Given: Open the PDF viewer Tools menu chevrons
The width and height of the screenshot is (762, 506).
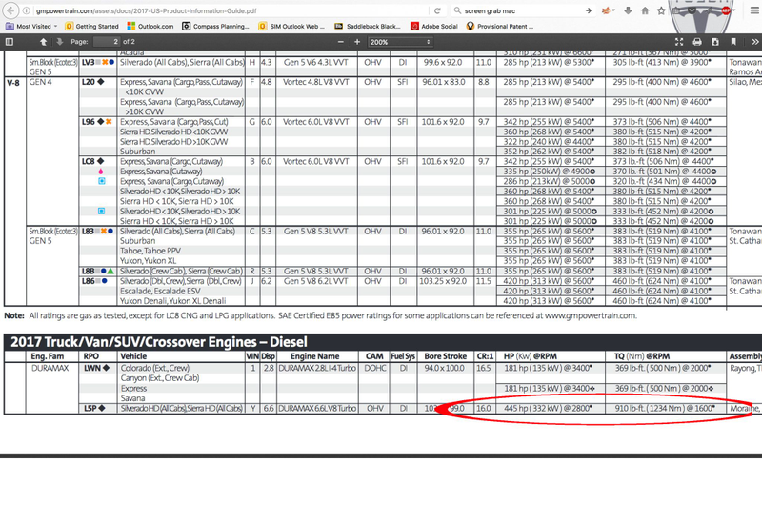Looking at the screenshot, I should pyautogui.click(x=754, y=42).
